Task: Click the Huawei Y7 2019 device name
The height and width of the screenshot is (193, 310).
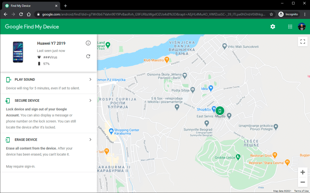Action: (51, 43)
